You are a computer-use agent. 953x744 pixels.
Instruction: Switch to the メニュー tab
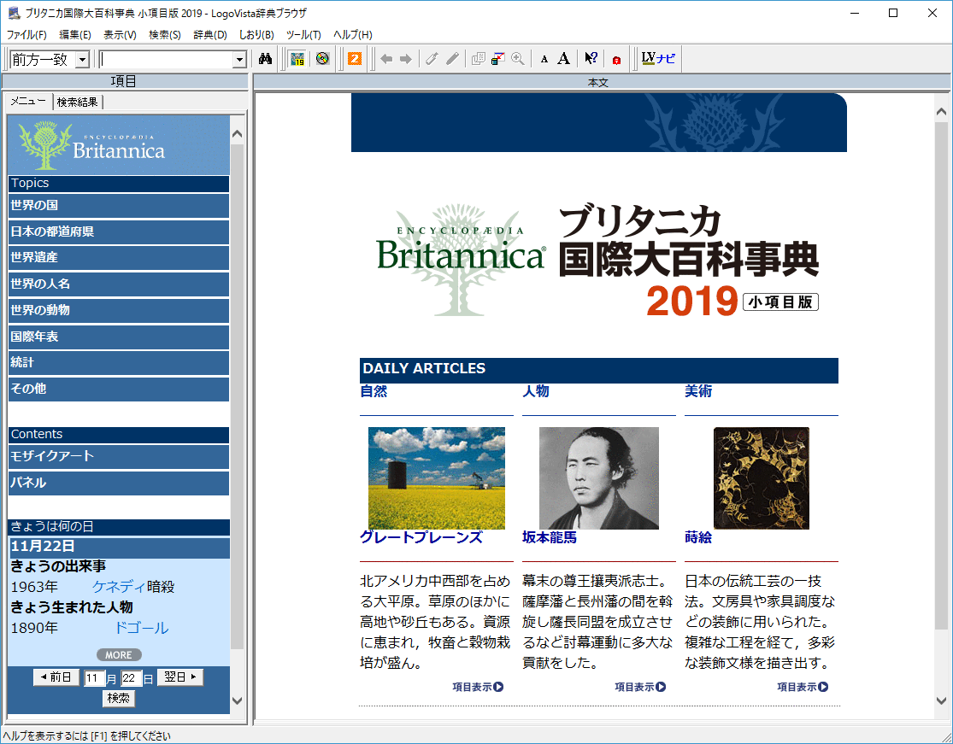[x=28, y=102]
